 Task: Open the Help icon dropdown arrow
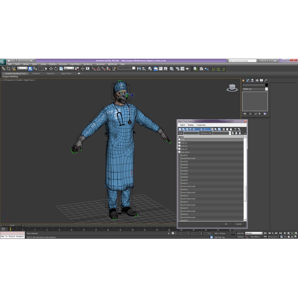[x=278, y=61]
